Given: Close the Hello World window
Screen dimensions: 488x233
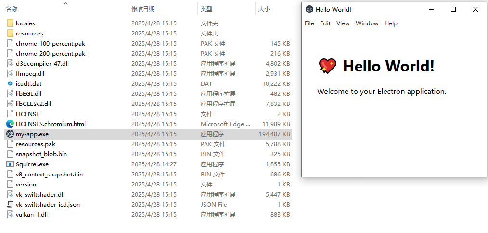Looking at the screenshot, I should 475,9.
